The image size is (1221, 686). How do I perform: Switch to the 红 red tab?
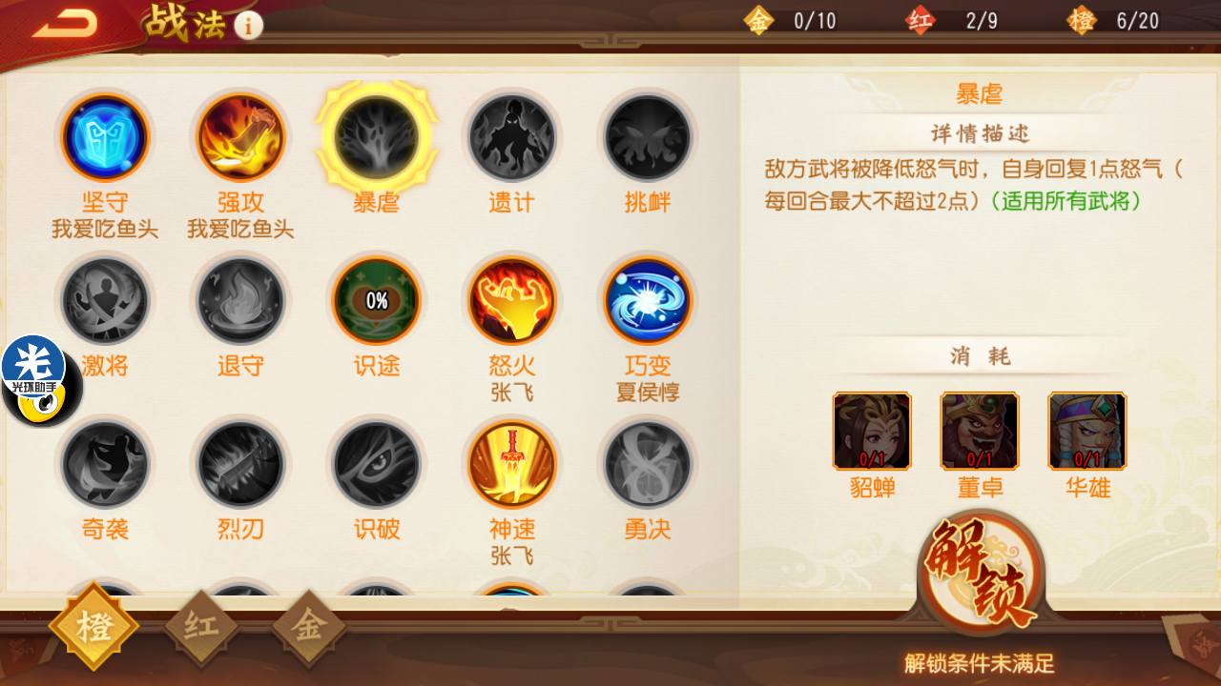(201, 627)
